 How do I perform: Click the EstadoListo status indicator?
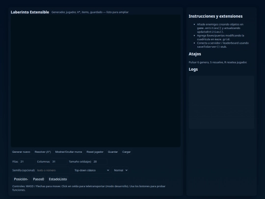click(x=58, y=179)
